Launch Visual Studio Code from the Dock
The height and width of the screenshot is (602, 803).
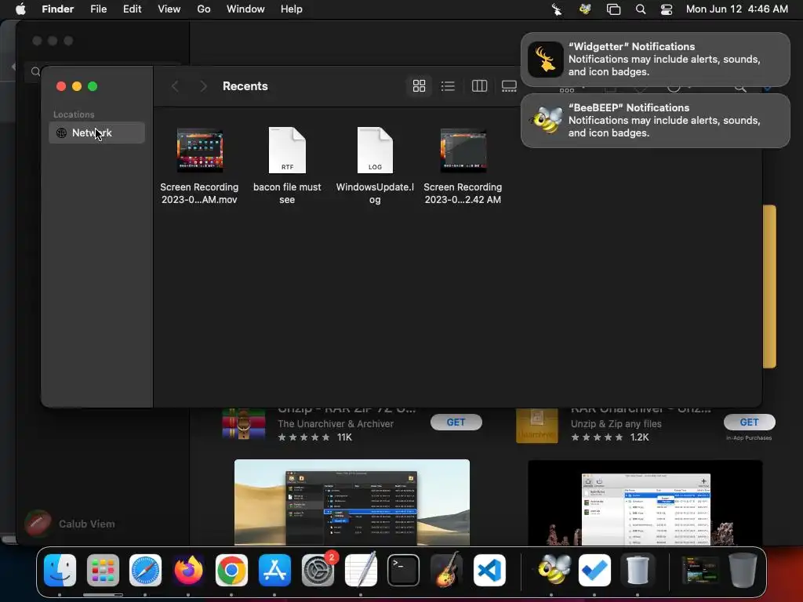489,571
